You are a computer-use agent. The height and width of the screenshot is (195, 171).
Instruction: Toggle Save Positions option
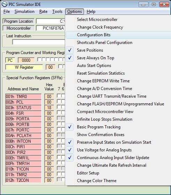click(x=118, y=50)
